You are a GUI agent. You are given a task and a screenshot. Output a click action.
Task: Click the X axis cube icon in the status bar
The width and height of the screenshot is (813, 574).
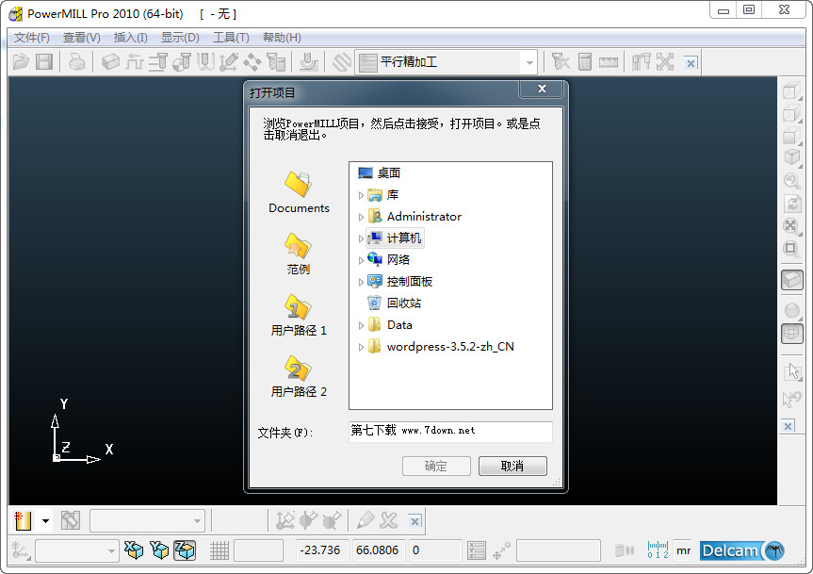click(x=133, y=550)
